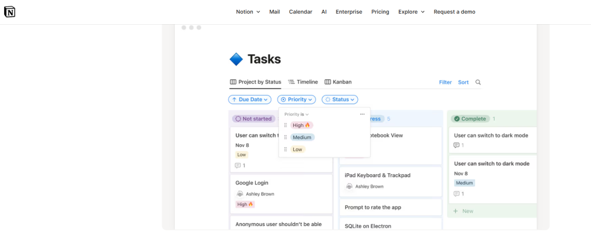
Task: Click comment icon on Not started Nov 8 card
Action: point(238,165)
